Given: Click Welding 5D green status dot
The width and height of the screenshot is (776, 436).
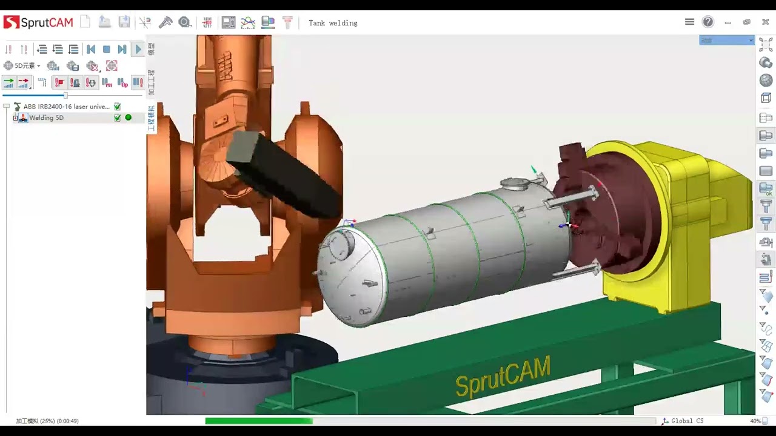Looking at the screenshot, I should pos(128,118).
